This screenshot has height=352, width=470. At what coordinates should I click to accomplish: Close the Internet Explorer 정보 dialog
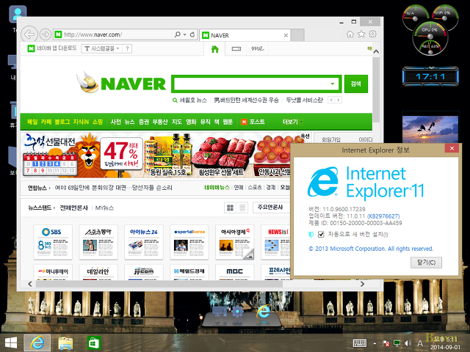(x=452, y=148)
